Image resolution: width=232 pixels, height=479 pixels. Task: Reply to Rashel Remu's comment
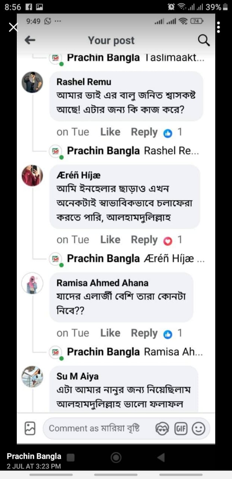tap(144, 132)
